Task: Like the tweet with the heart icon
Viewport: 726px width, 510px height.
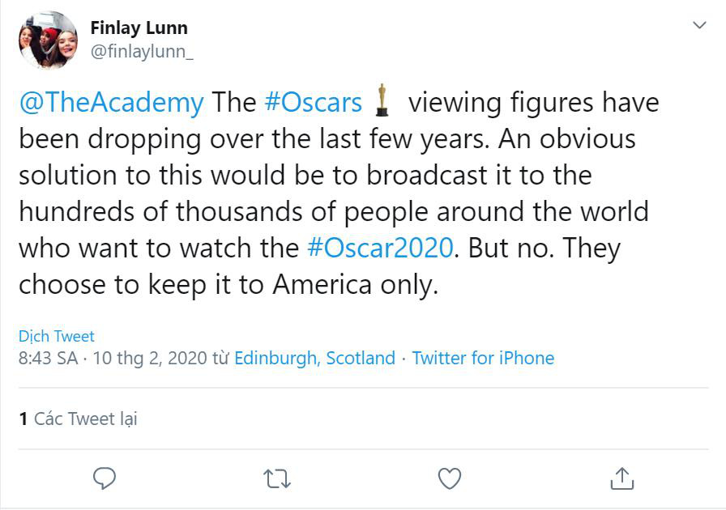Action: 450,478
